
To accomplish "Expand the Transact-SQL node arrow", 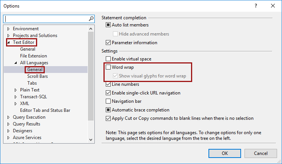I will click(x=16, y=97).
